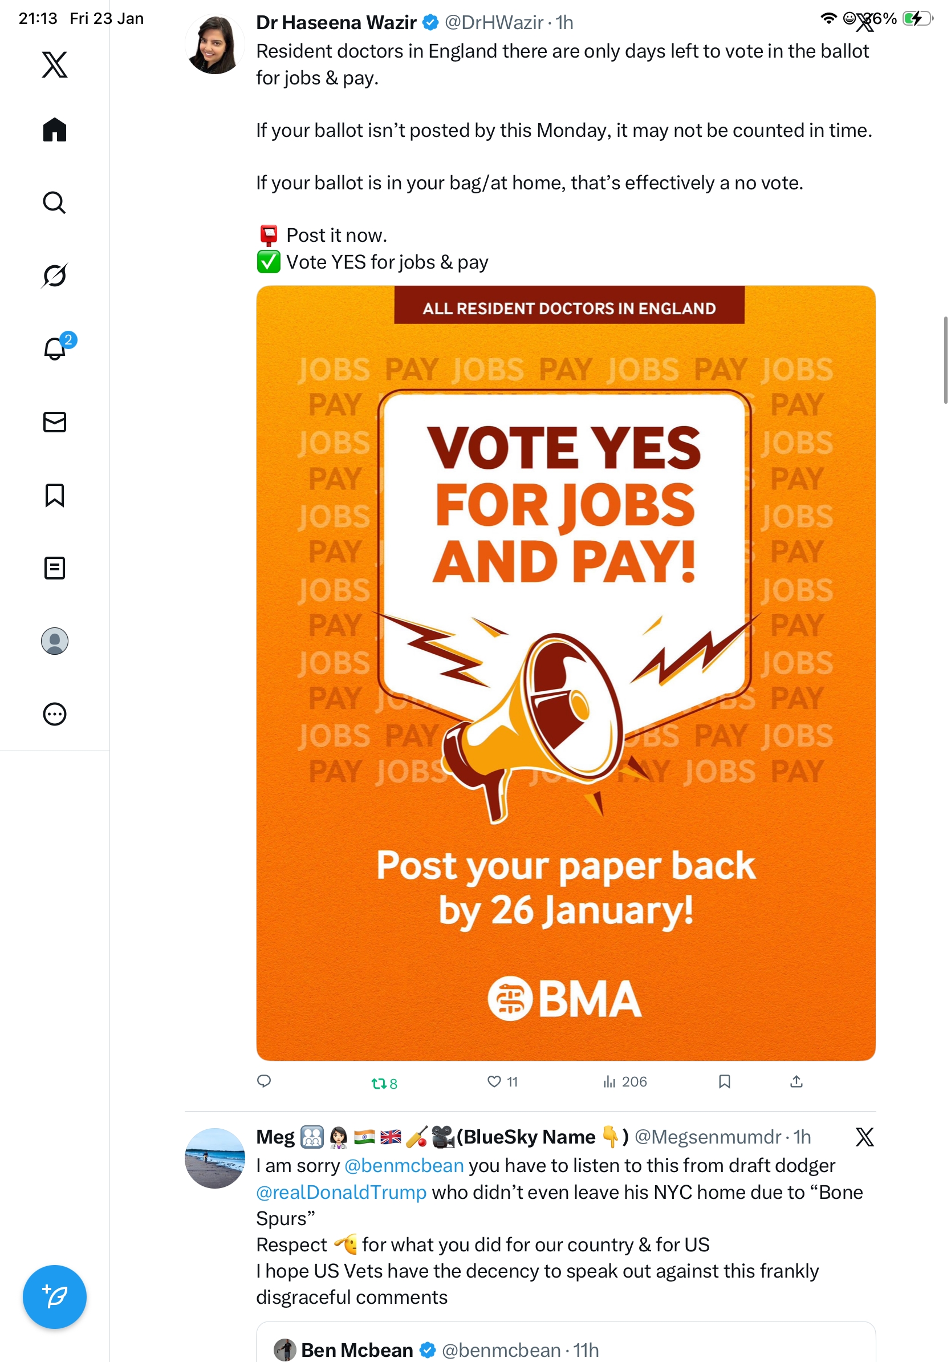Tap the compose new post button
Screen dimensions: 951x1362
tap(55, 1296)
